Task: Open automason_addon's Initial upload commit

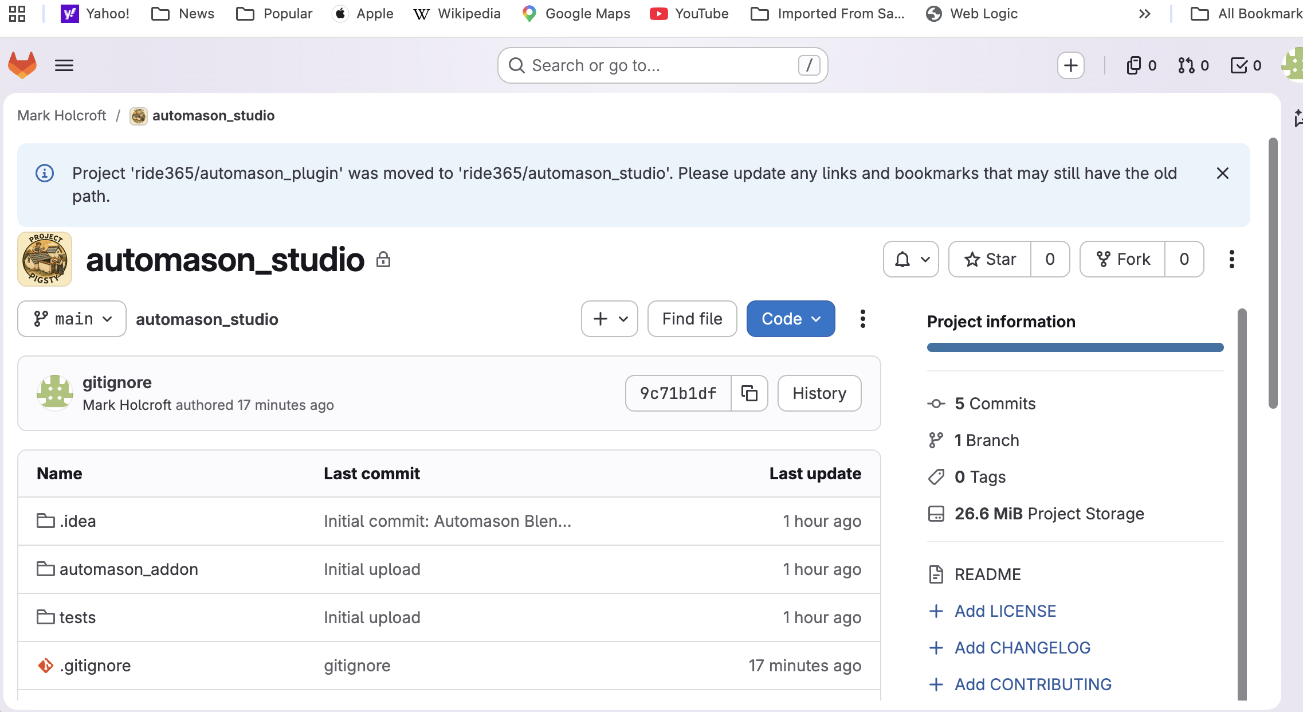Action: coord(372,569)
